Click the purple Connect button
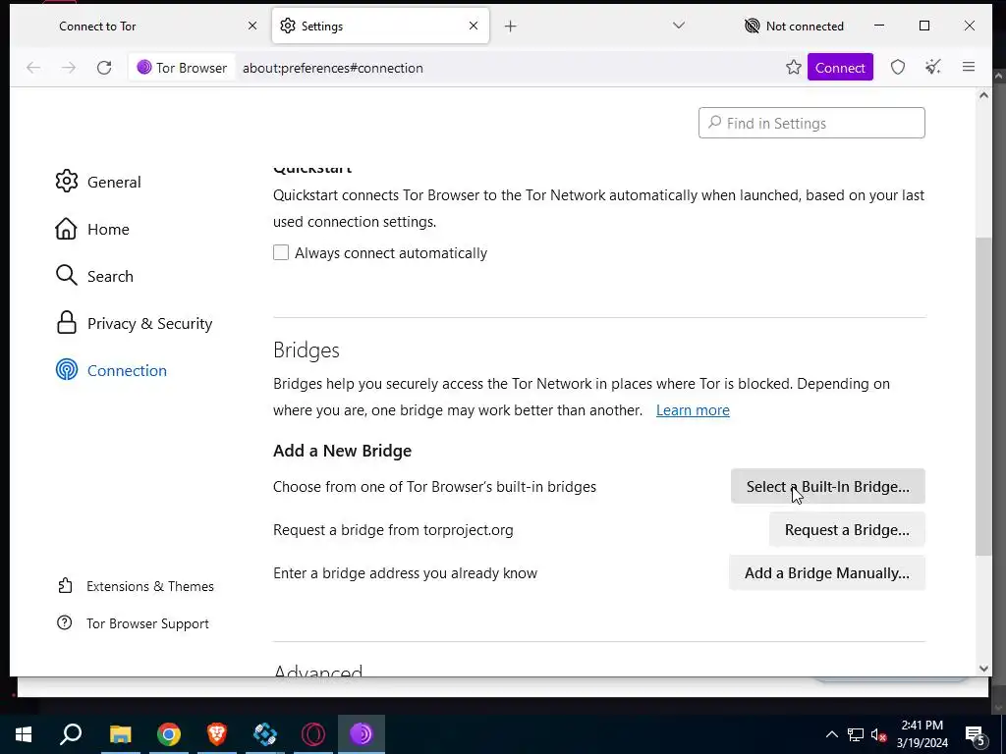The image size is (1006, 754). tap(840, 68)
